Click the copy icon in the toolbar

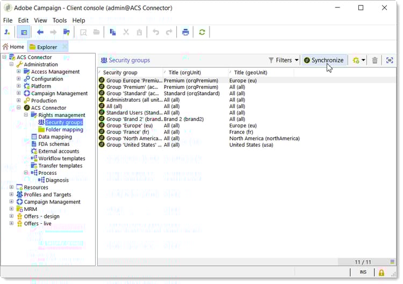(x=113, y=32)
